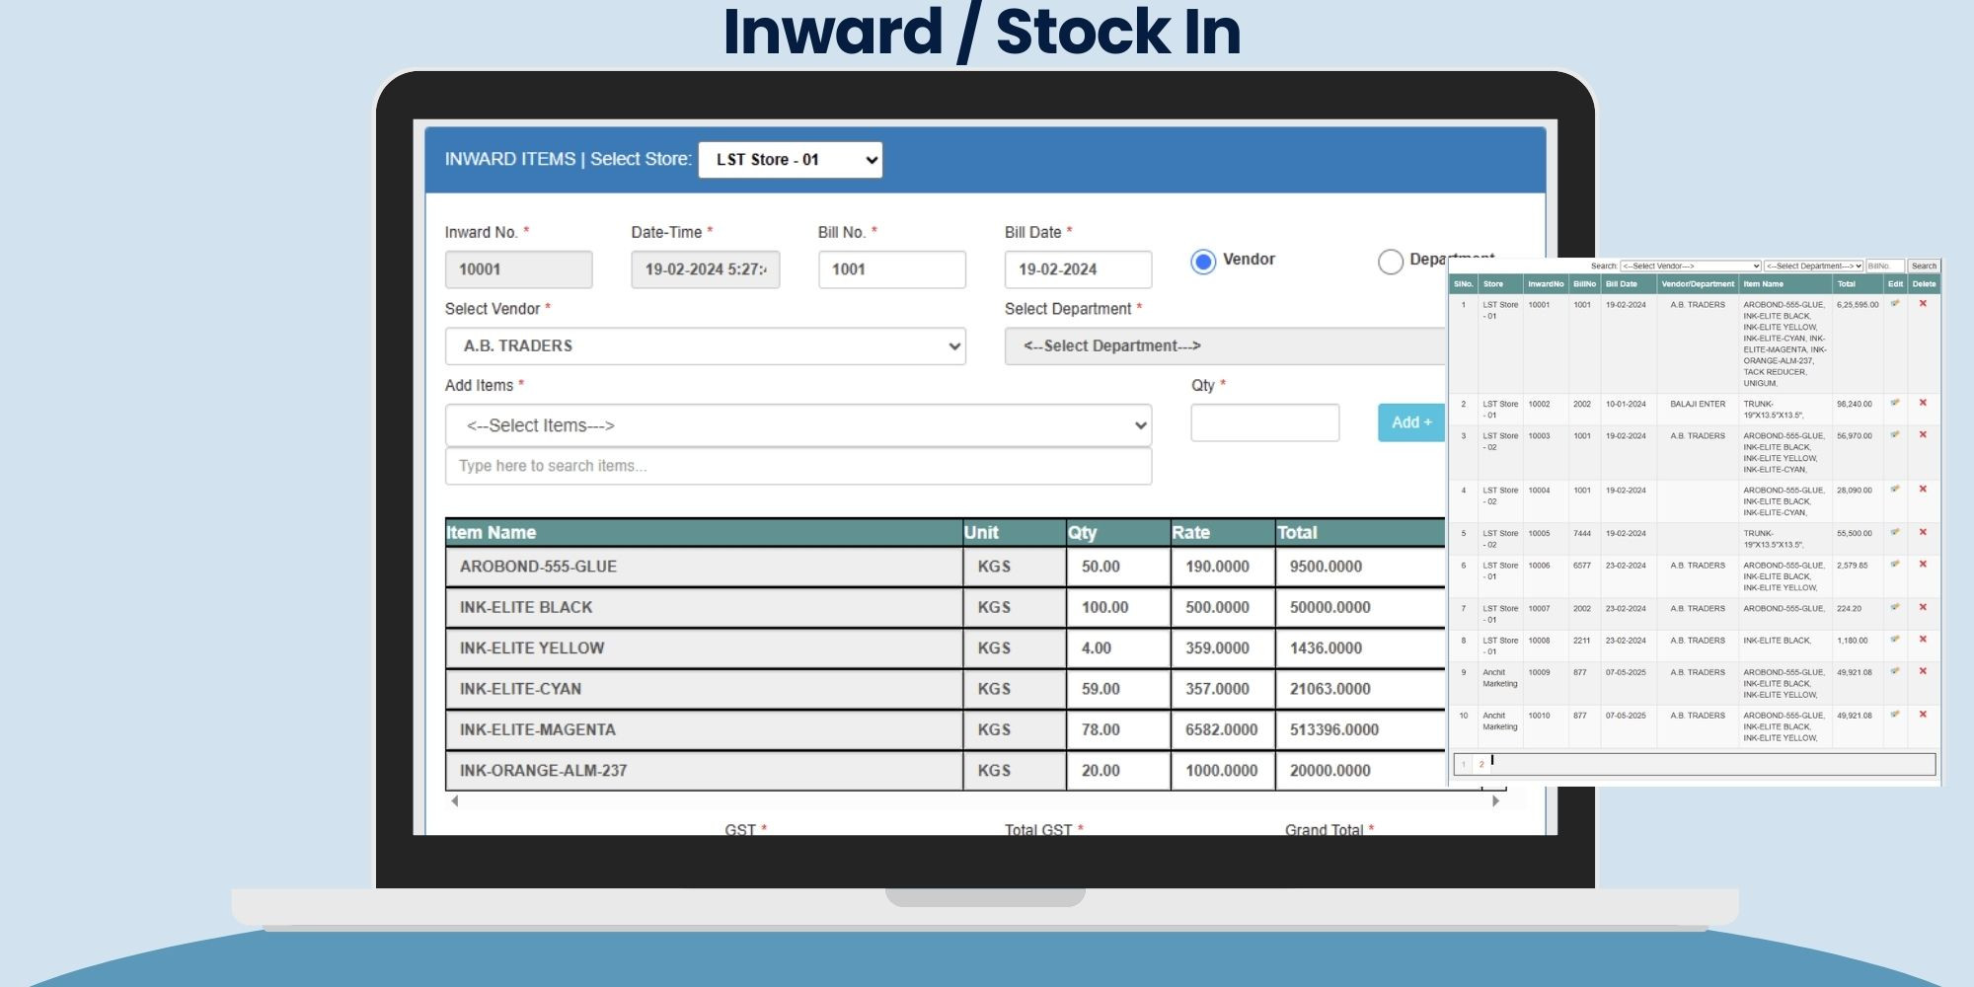This screenshot has width=1974, height=987.
Task: Edit the inward record 10003
Action: point(1894,435)
